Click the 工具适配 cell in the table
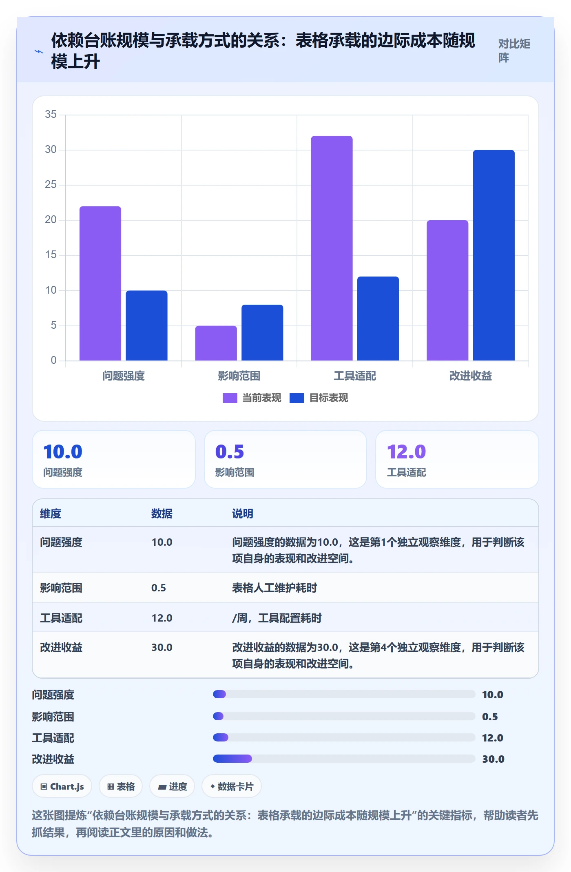 61,618
